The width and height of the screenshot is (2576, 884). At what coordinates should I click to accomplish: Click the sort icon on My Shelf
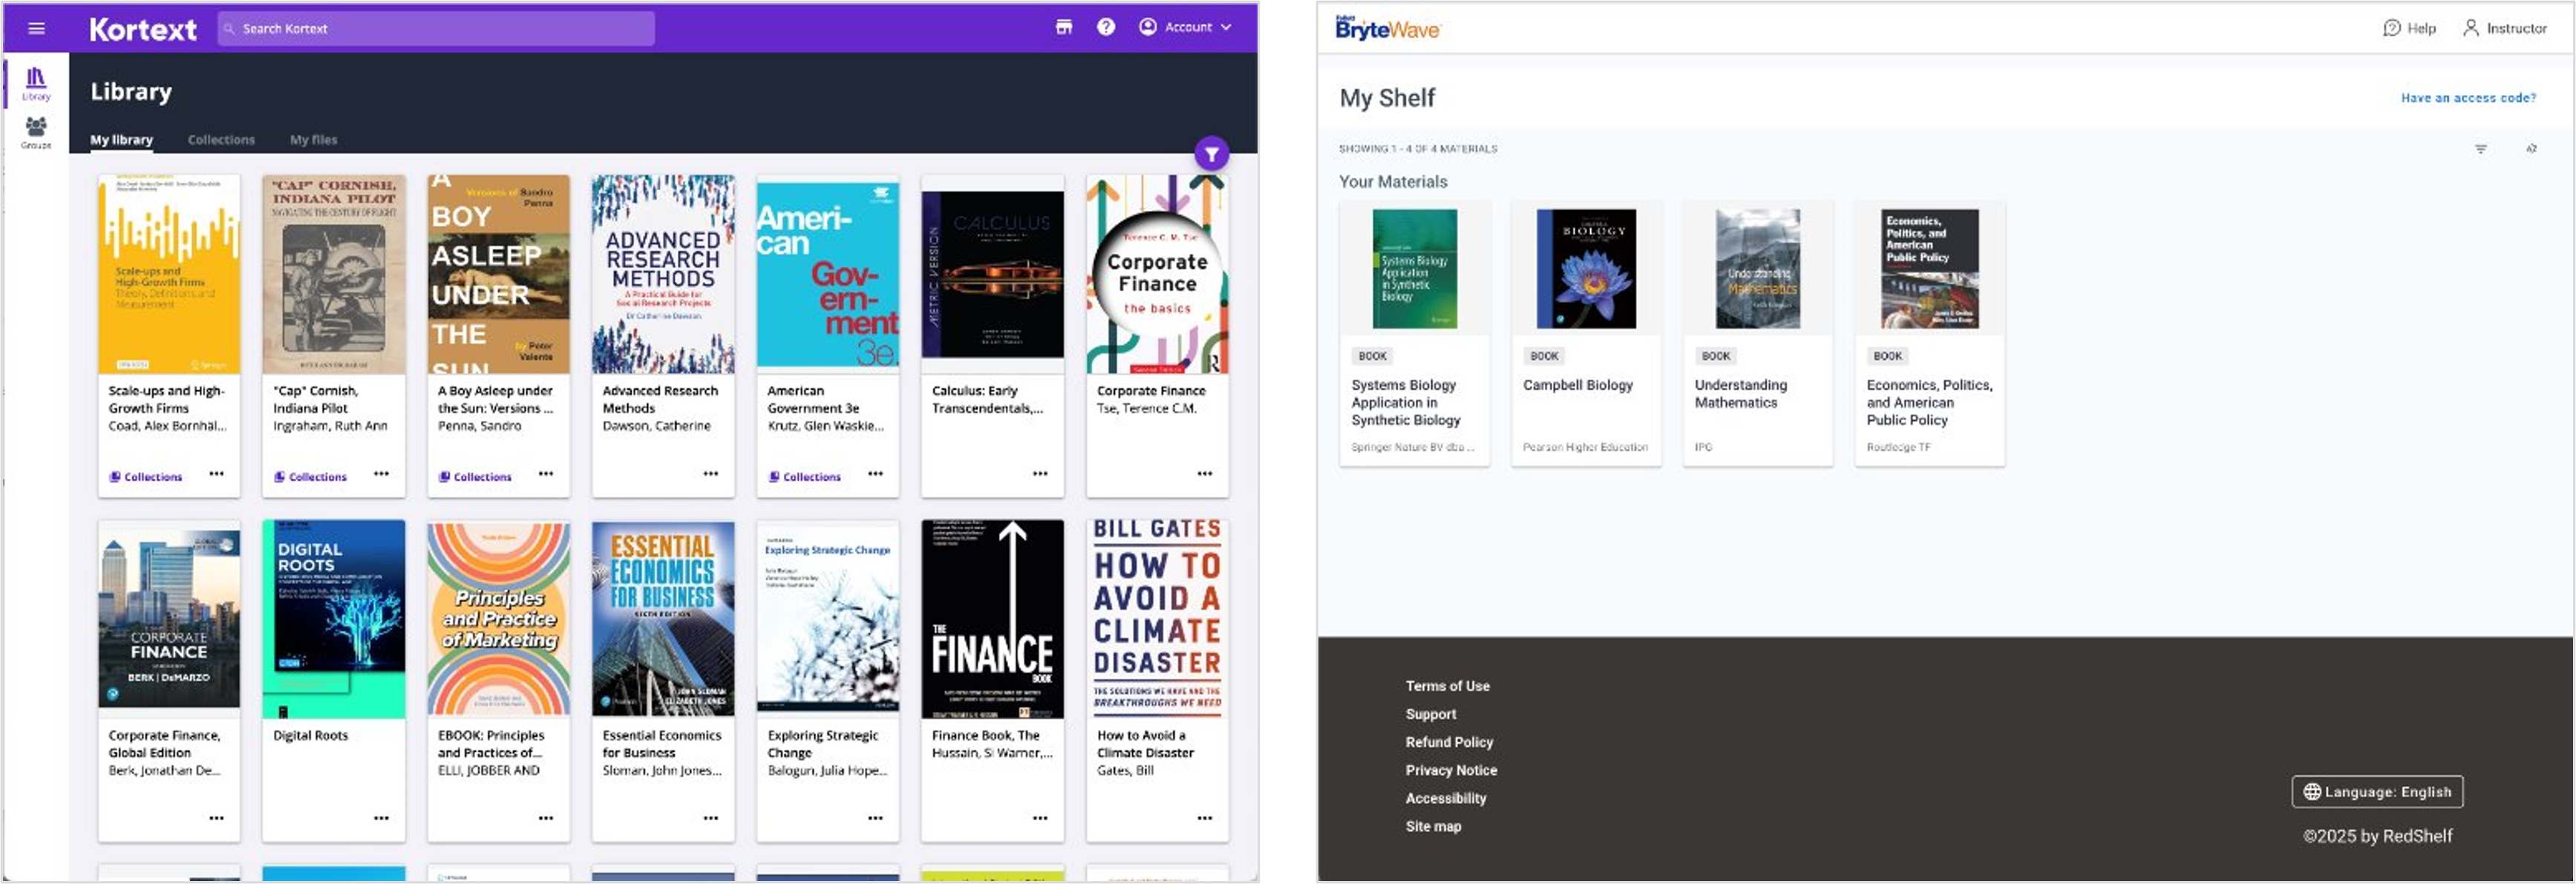(x=2532, y=149)
